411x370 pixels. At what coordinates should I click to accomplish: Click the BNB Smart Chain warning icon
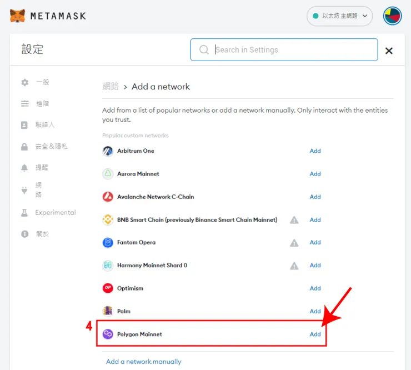(294, 220)
